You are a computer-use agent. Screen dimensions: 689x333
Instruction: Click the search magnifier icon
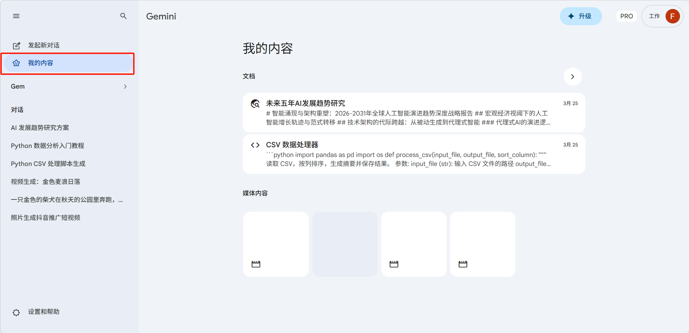(123, 16)
